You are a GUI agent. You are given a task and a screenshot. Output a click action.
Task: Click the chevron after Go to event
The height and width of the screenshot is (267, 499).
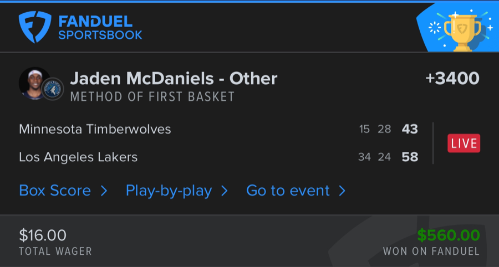pos(342,191)
